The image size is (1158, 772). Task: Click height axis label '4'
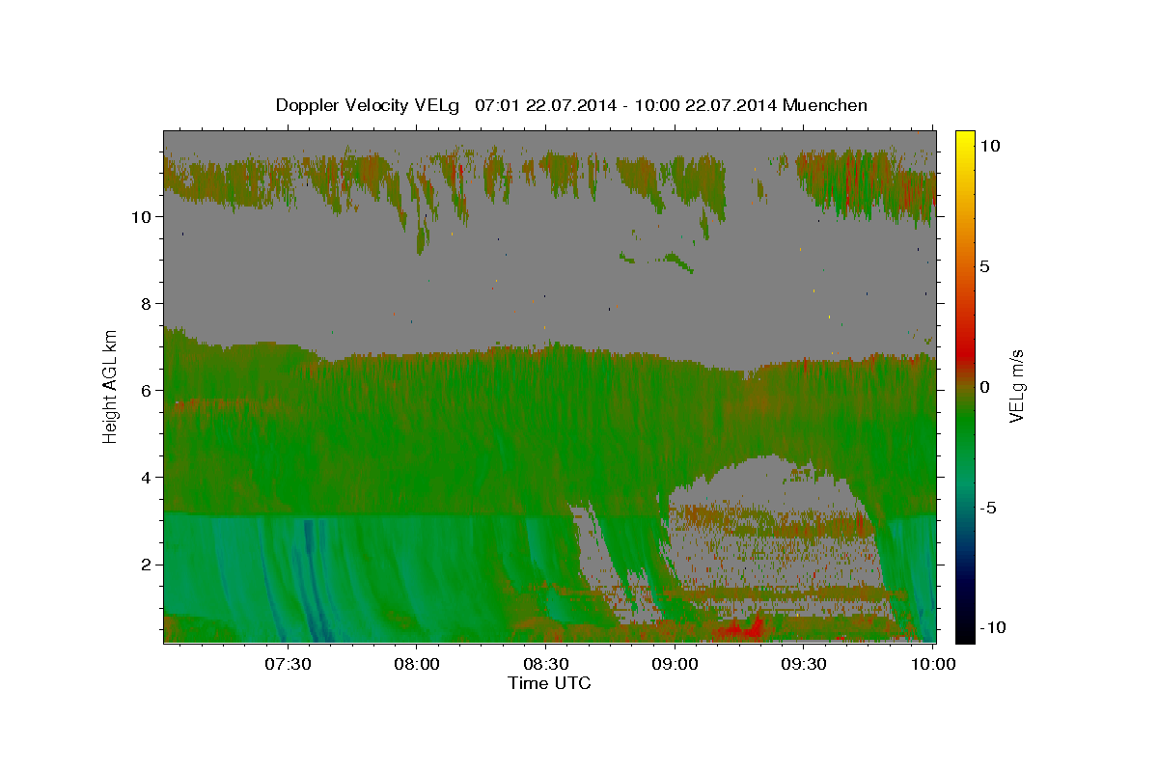coord(145,478)
